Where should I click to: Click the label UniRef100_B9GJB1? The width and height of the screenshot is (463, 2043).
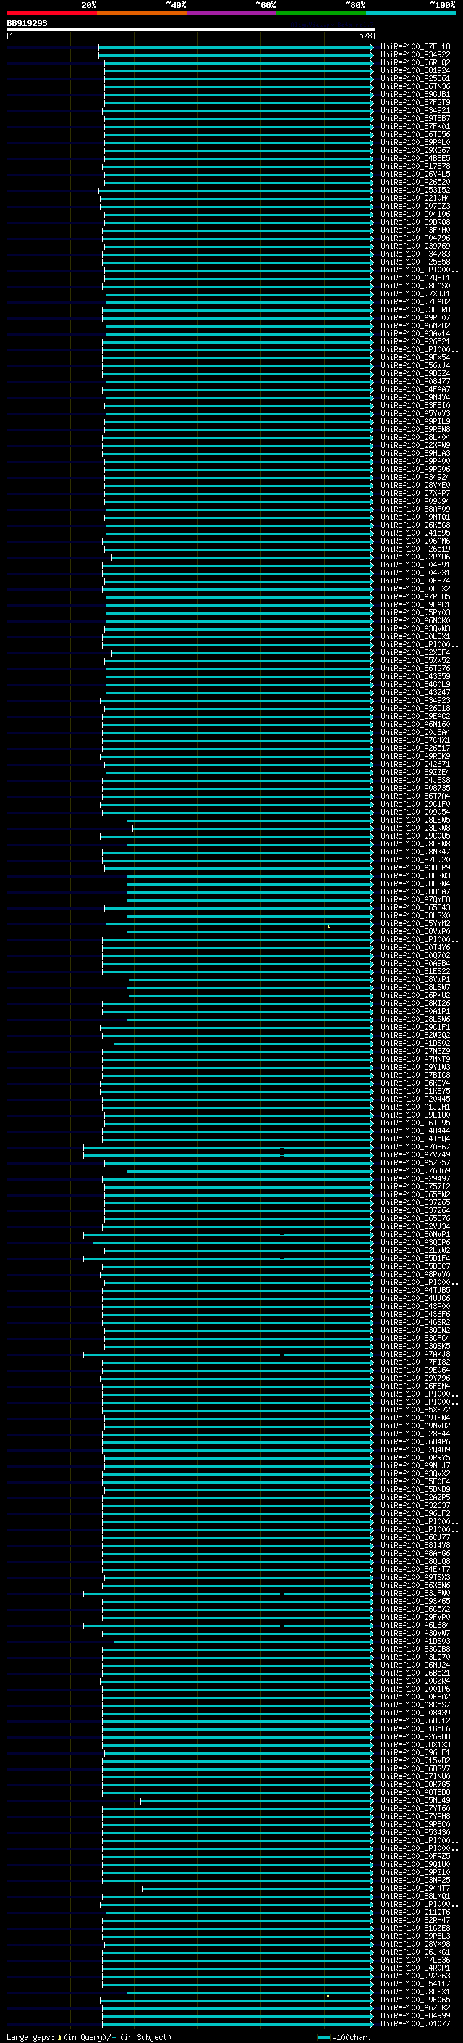click(x=415, y=94)
